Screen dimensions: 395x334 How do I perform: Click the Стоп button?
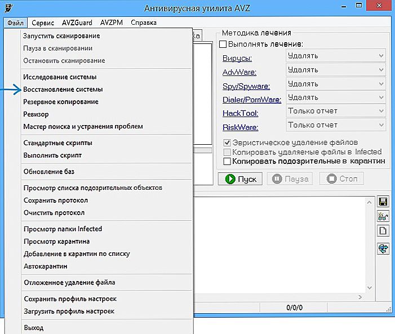click(x=341, y=179)
